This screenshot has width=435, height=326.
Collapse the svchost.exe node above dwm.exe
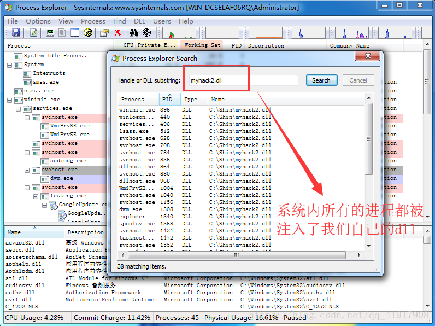27,170
